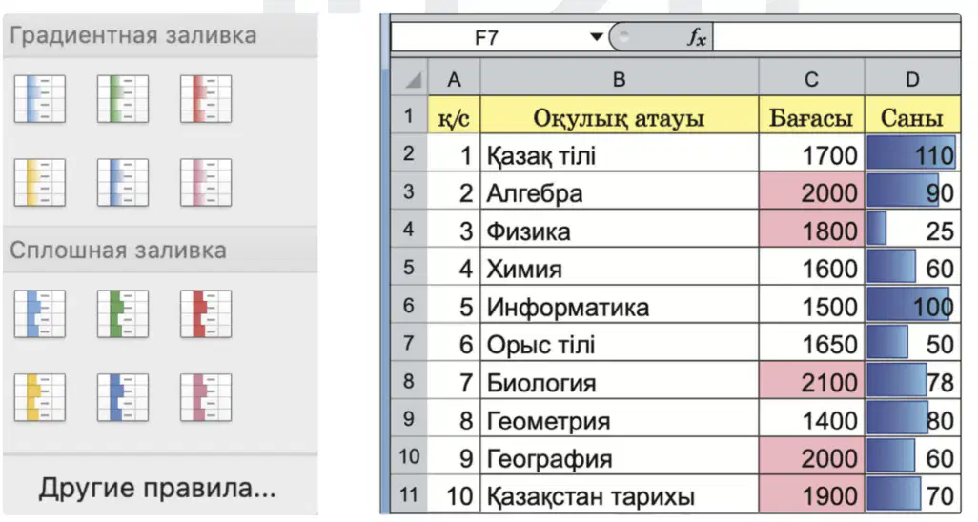Click the fx insert function button
This screenshot has width=978, height=522.
[698, 37]
